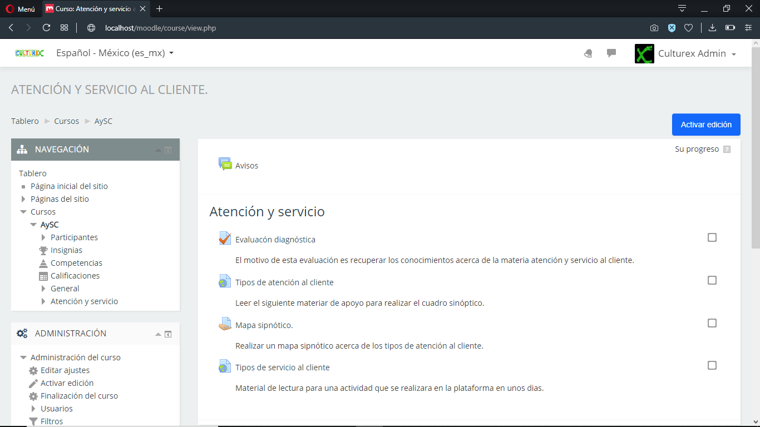The width and height of the screenshot is (760, 427).
Task: Click the Evaluación diagnóstica quiz icon
Action: 225,239
